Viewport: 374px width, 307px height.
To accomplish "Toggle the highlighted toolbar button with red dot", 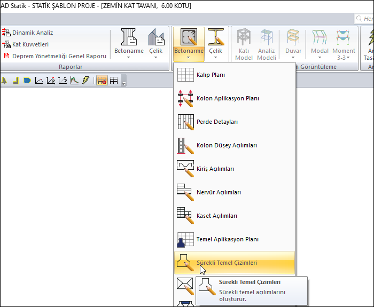I will pos(102,81).
